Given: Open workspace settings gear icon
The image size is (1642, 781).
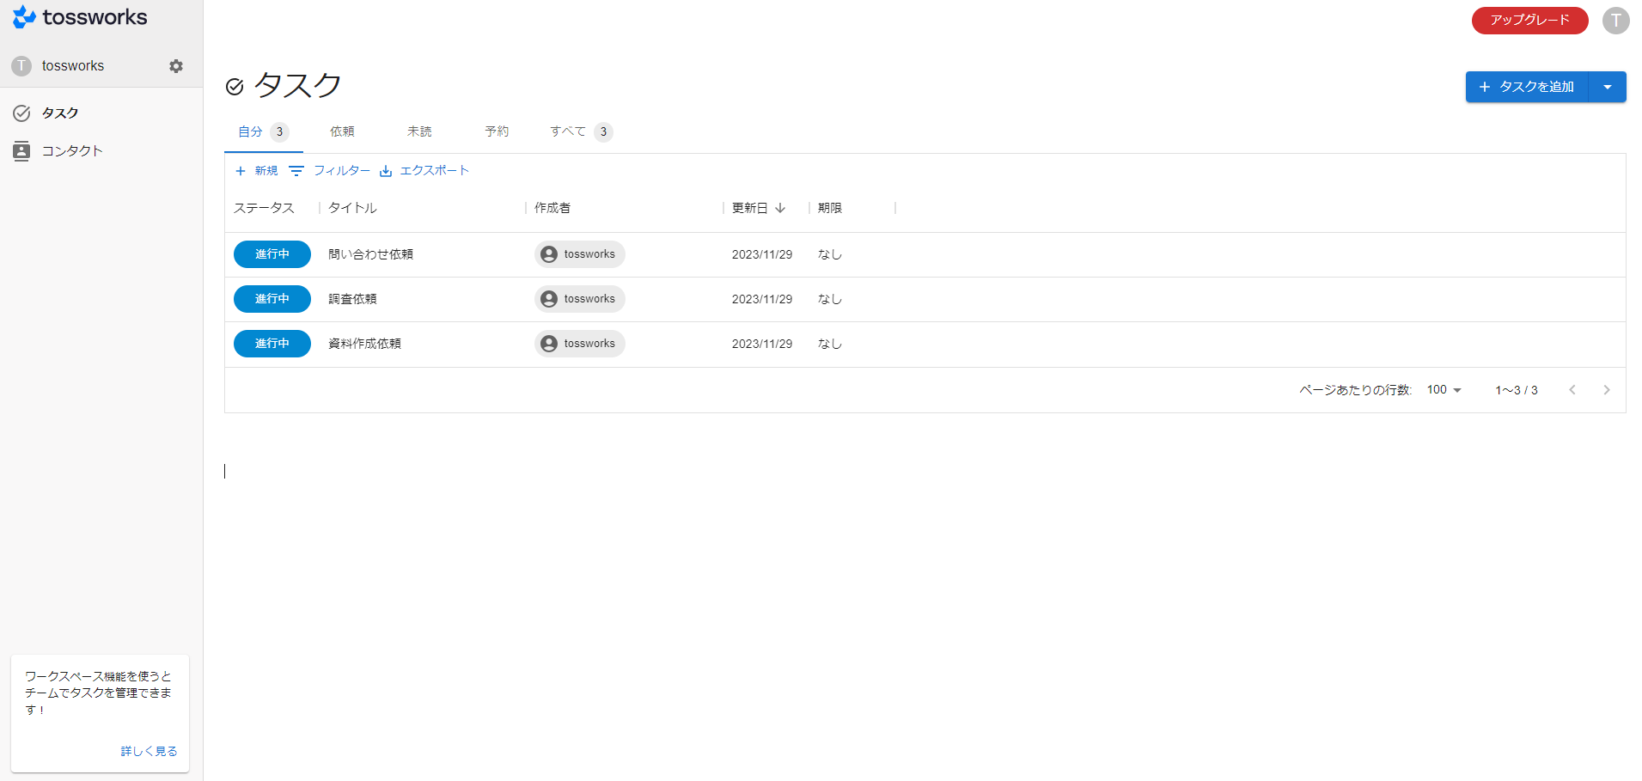Looking at the screenshot, I should [176, 66].
